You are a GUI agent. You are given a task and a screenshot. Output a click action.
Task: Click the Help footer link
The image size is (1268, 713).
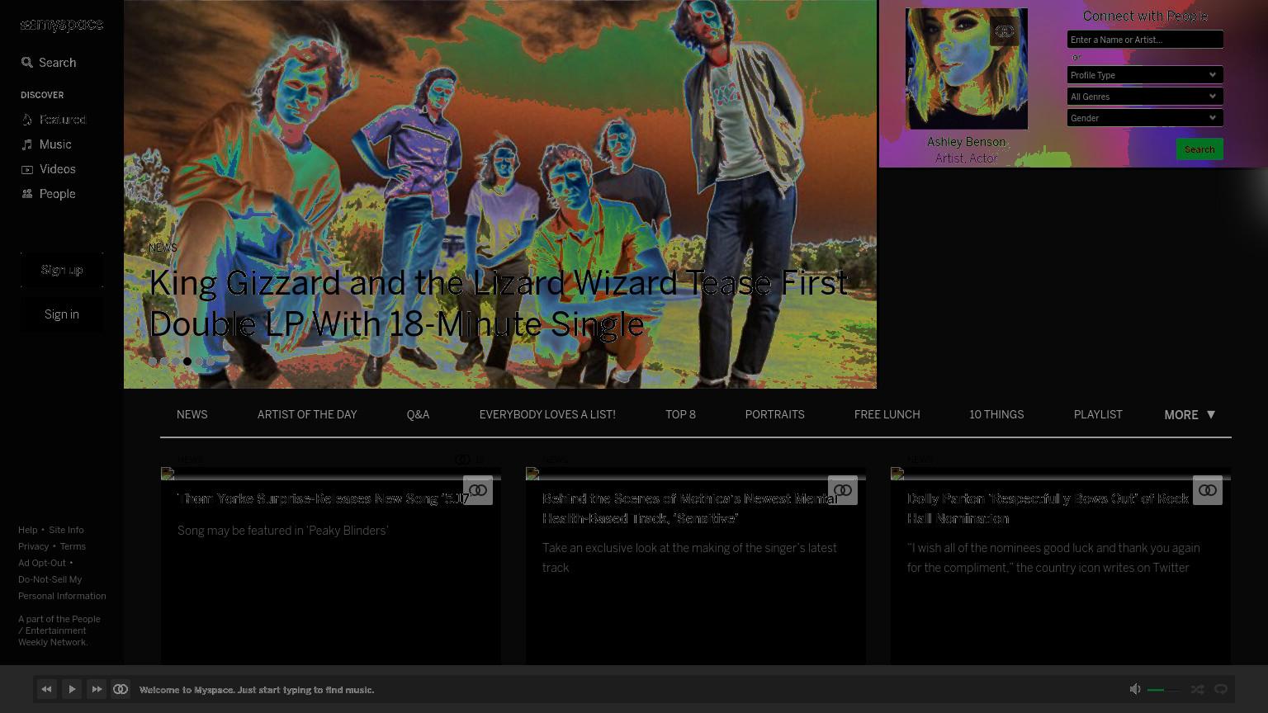27,530
